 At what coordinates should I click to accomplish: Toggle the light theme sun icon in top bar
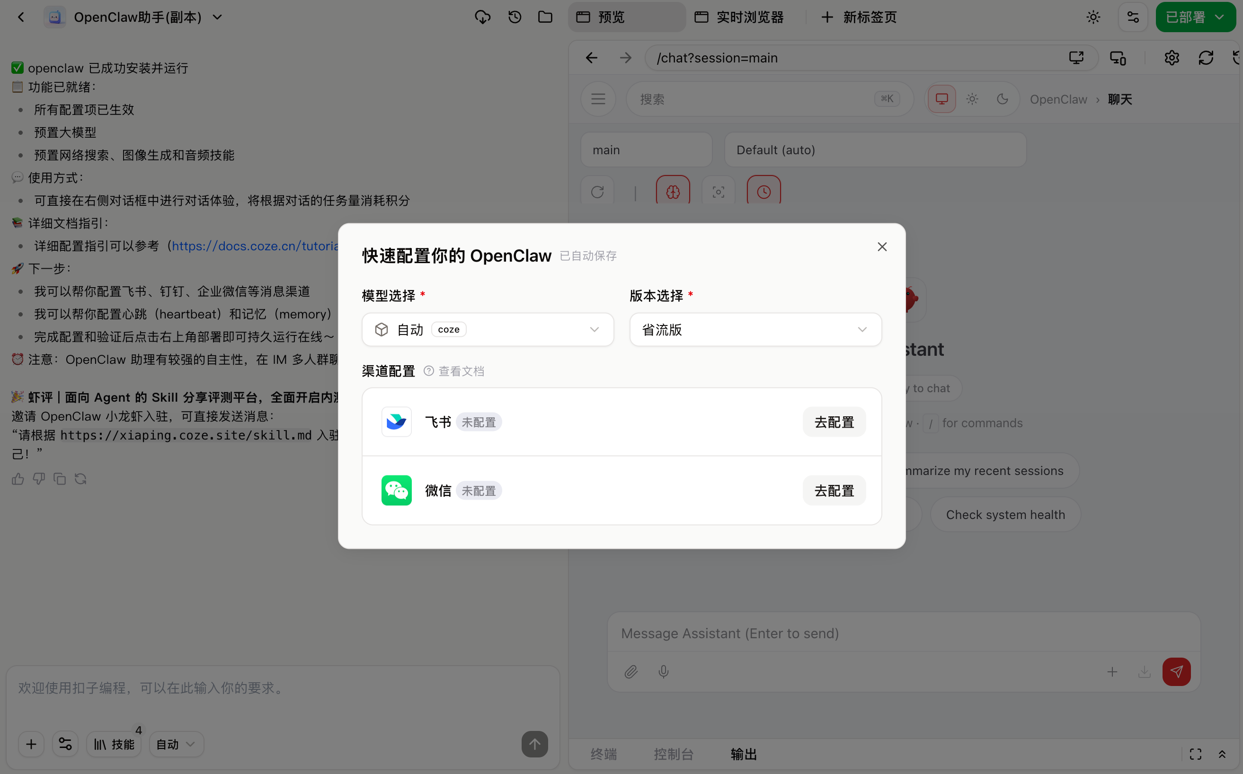[x=1093, y=18]
